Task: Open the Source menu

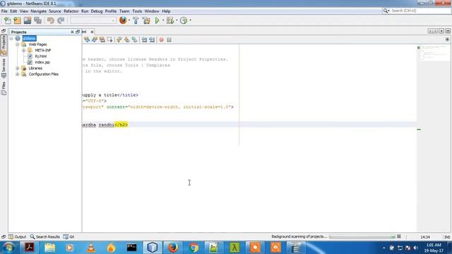Action: [55, 11]
